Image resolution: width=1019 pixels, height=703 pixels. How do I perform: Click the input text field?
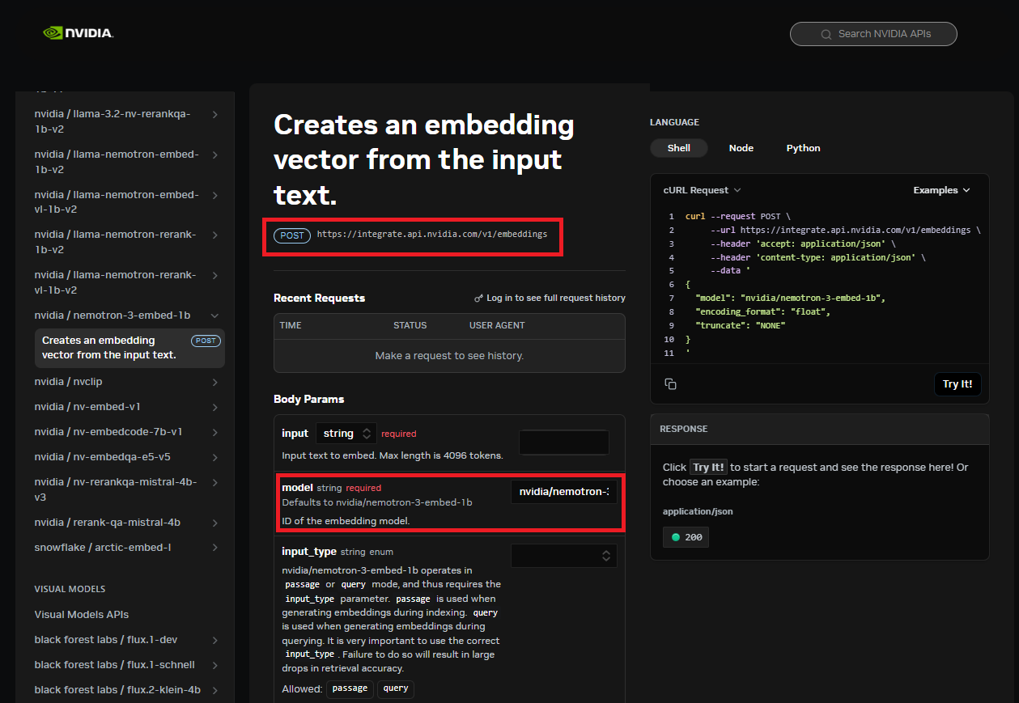[564, 443]
